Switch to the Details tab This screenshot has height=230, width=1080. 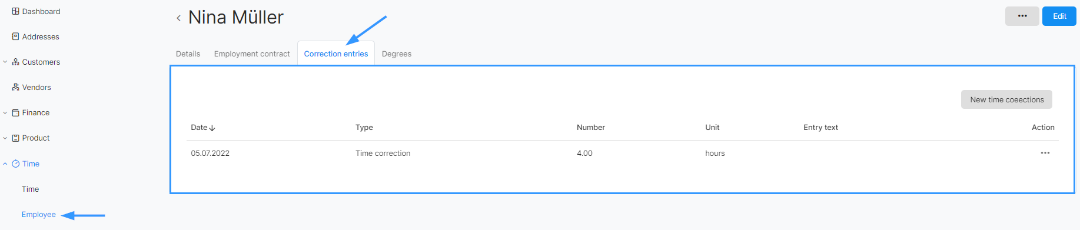[x=188, y=54]
